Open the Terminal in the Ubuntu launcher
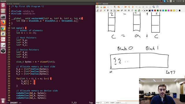Image resolution: width=185 pixels, height=104 pixels. (3, 17)
